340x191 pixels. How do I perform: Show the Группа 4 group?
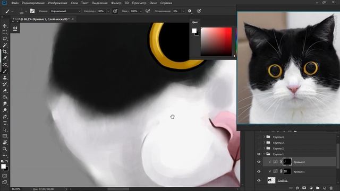(259, 137)
